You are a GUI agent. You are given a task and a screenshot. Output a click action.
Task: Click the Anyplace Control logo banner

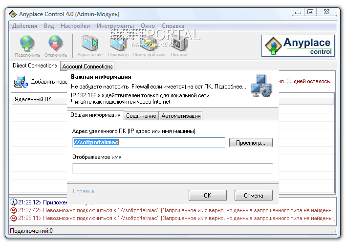click(298, 45)
